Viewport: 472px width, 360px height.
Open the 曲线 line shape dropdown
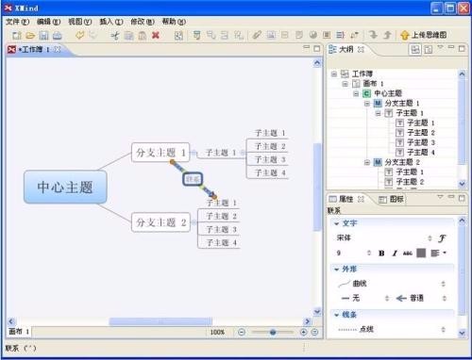(x=392, y=284)
